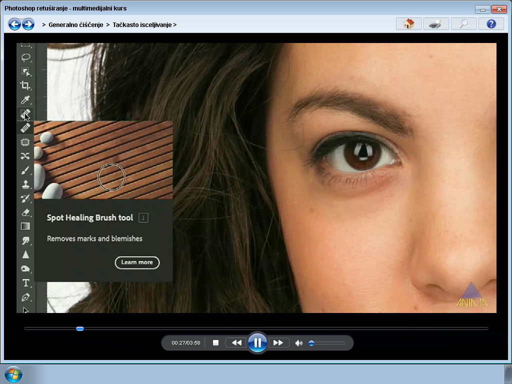The width and height of the screenshot is (512, 384).
Task: Select the Gradient tool
Action: click(25, 226)
